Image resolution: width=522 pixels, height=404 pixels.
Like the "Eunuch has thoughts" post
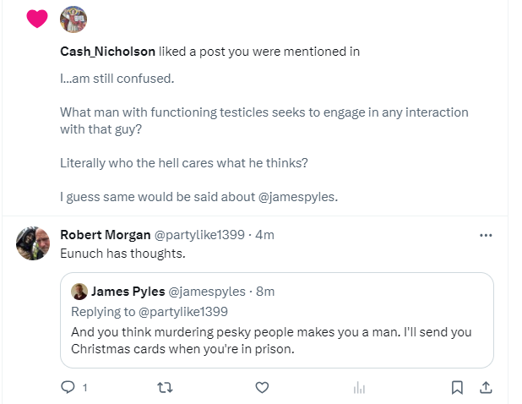click(x=262, y=387)
